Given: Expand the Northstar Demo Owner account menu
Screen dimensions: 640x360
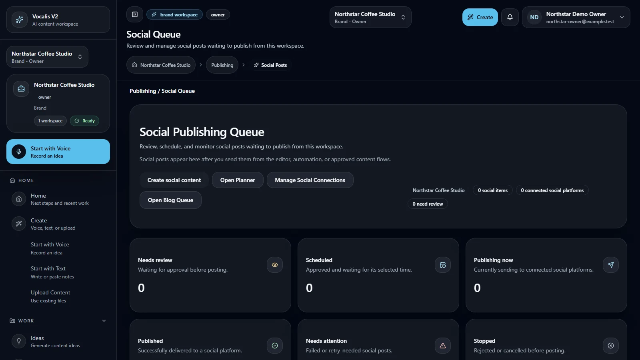Looking at the screenshot, I should point(576,17).
